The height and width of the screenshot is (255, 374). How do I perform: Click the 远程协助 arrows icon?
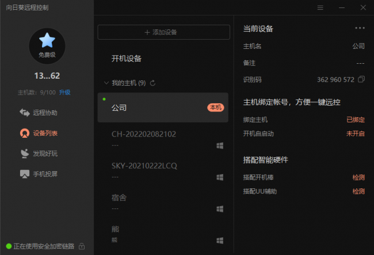point(25,113)
